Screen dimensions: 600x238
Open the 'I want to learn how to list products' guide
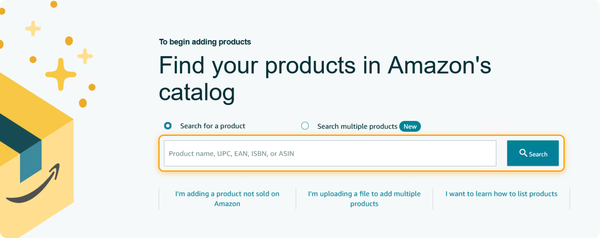(501, 194)
